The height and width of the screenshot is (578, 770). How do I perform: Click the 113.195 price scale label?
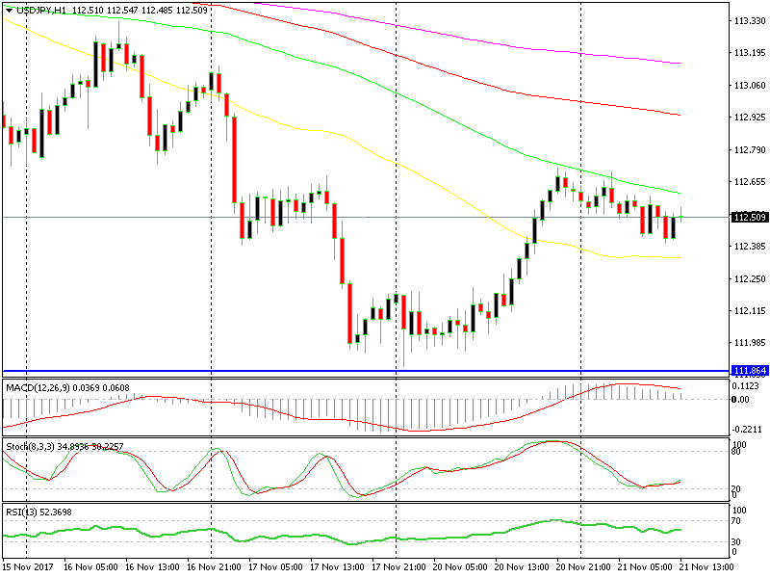pos(750,53)
